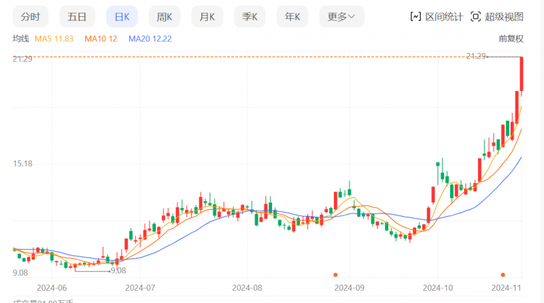Show the 月K monthly candlestick chart
This screenshot has width=544, height=303.
click(209, 16)
